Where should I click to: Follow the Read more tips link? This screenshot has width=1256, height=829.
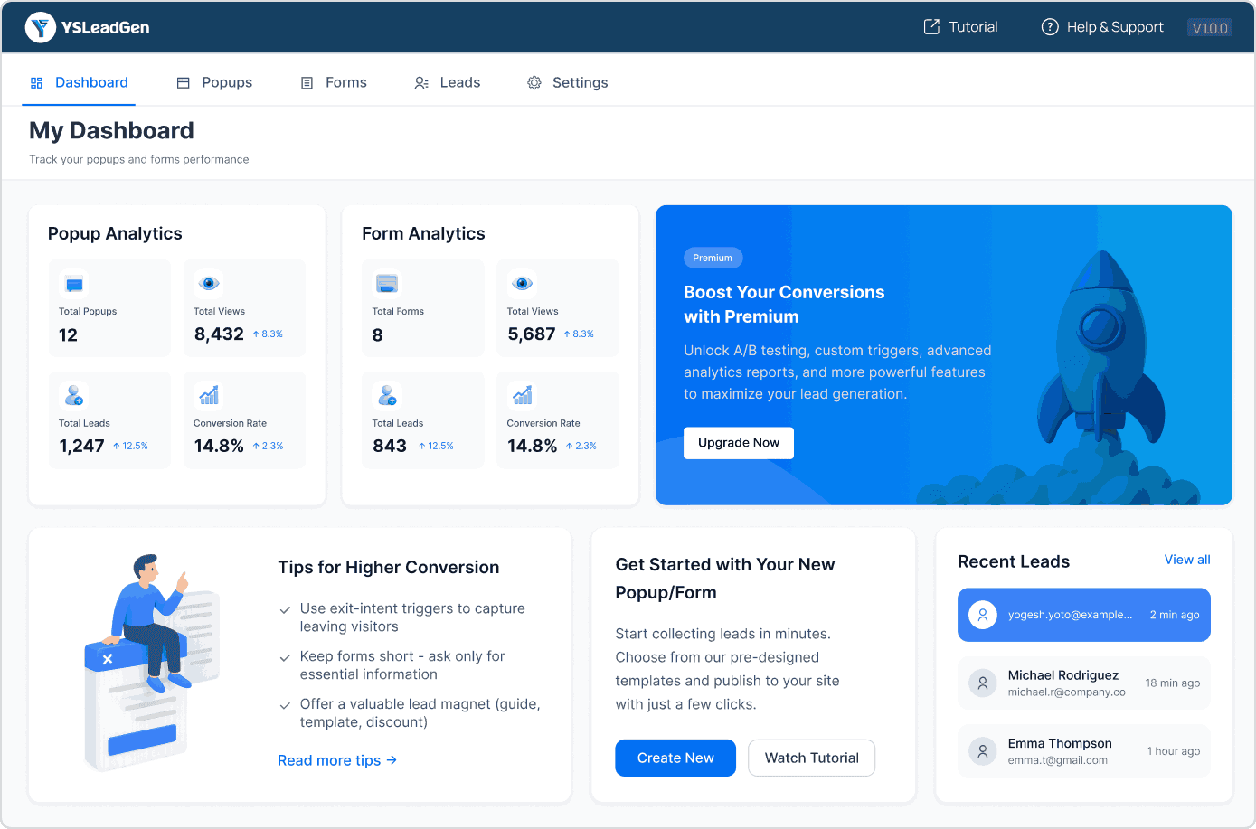(x=337, y=760)
